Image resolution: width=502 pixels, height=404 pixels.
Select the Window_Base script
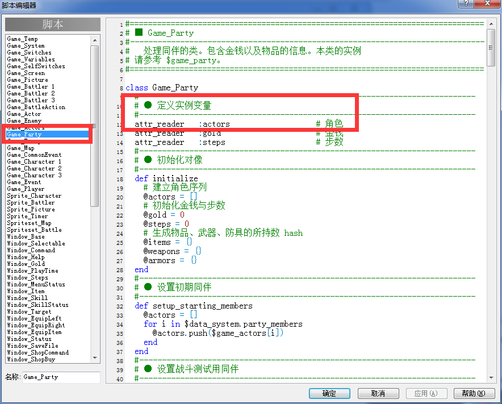click(x=26, y=237)
